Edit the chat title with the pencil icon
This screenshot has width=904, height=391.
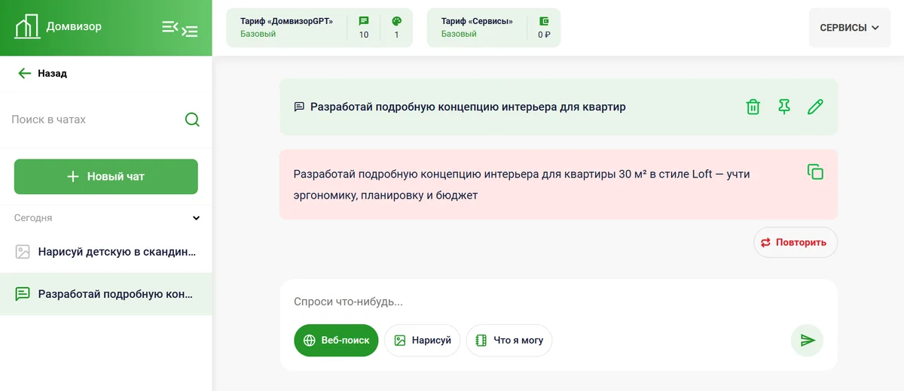point(815,107)
